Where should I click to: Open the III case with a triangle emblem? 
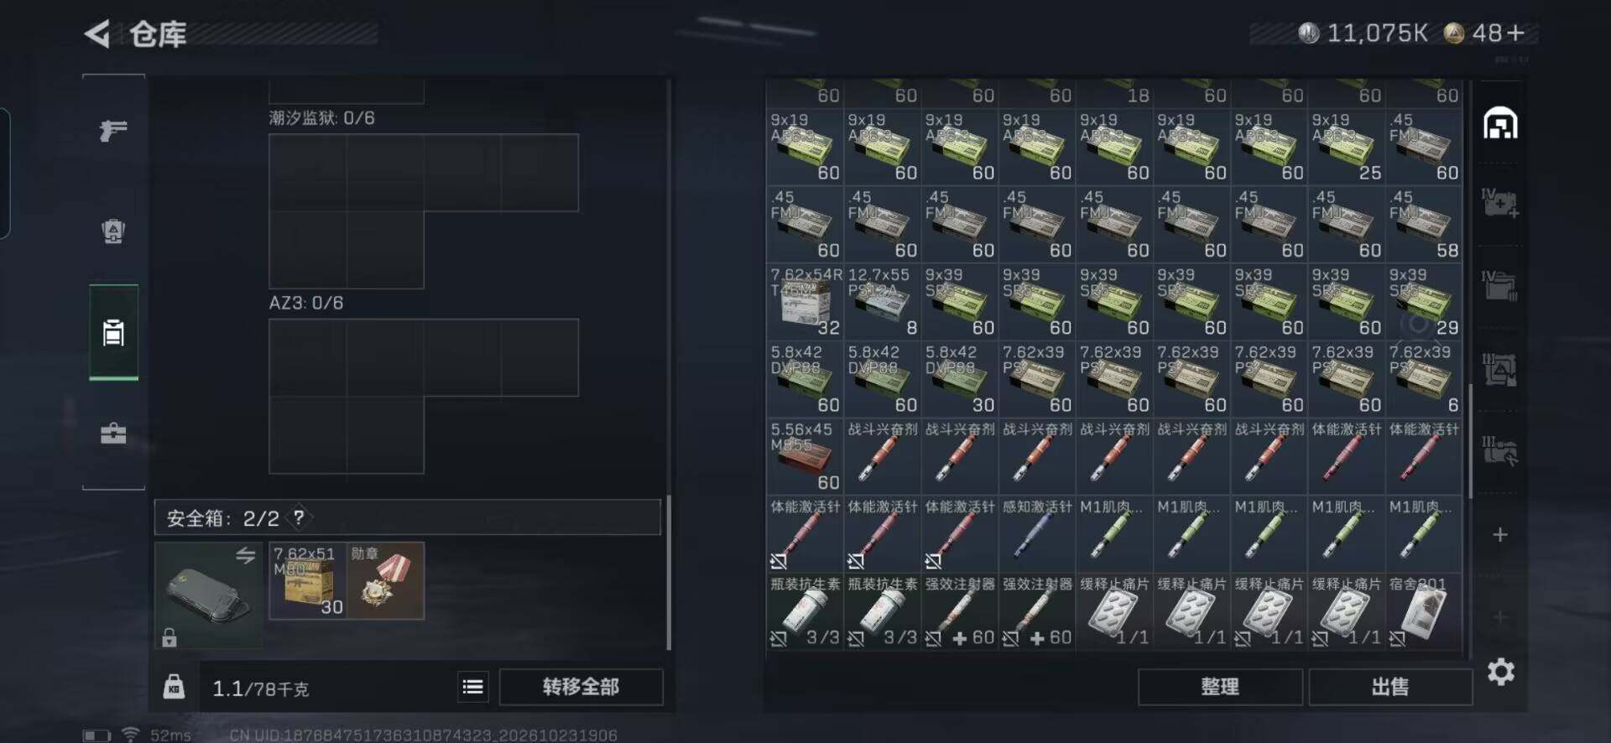1500,369
